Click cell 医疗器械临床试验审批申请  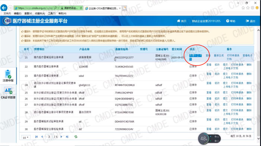48,121
